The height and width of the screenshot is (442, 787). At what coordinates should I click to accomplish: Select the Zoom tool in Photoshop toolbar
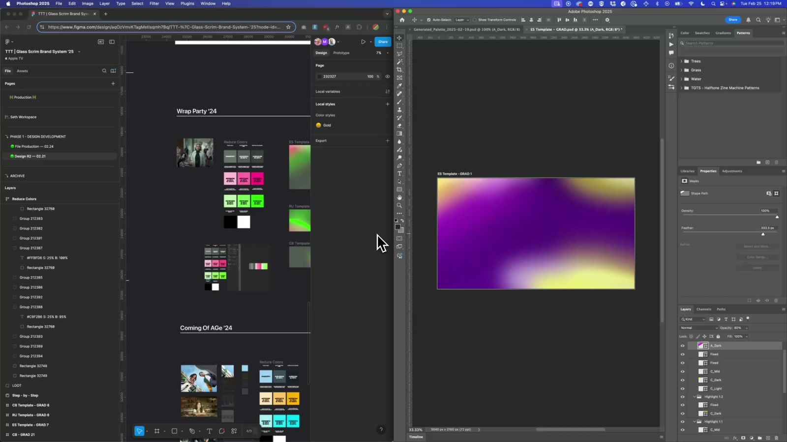click(x=399, y=205)
